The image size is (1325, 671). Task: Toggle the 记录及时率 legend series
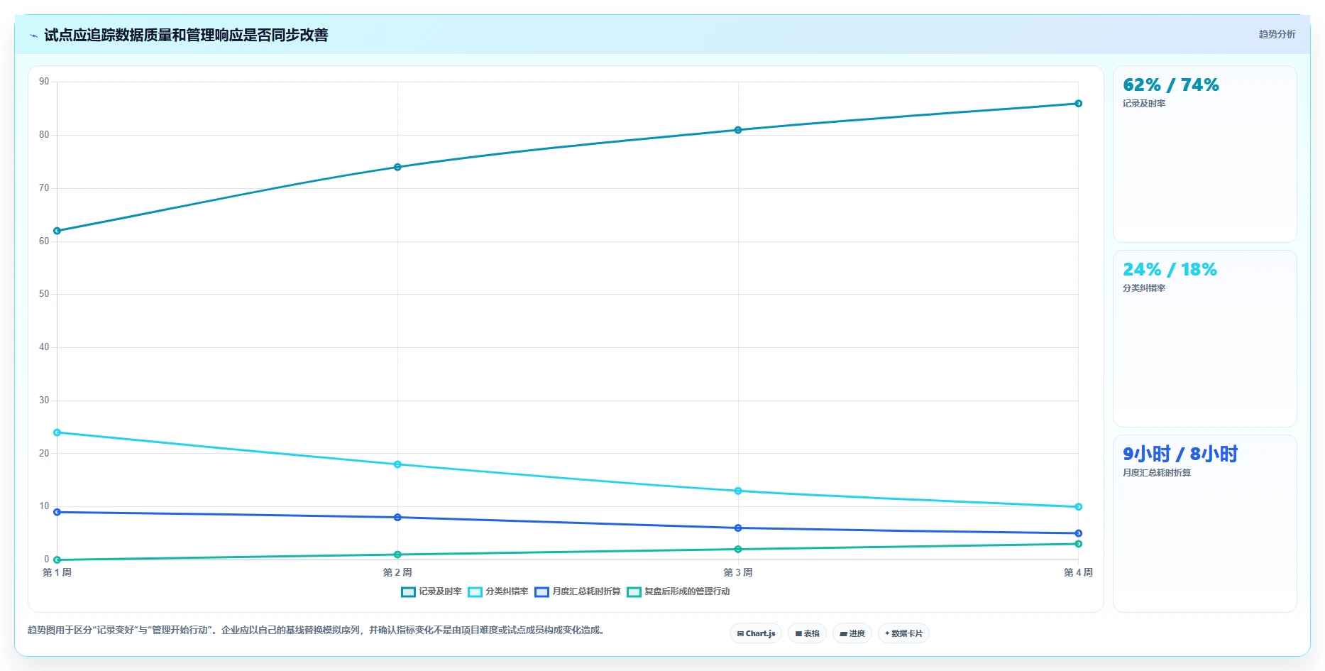[x=431, y=591]
